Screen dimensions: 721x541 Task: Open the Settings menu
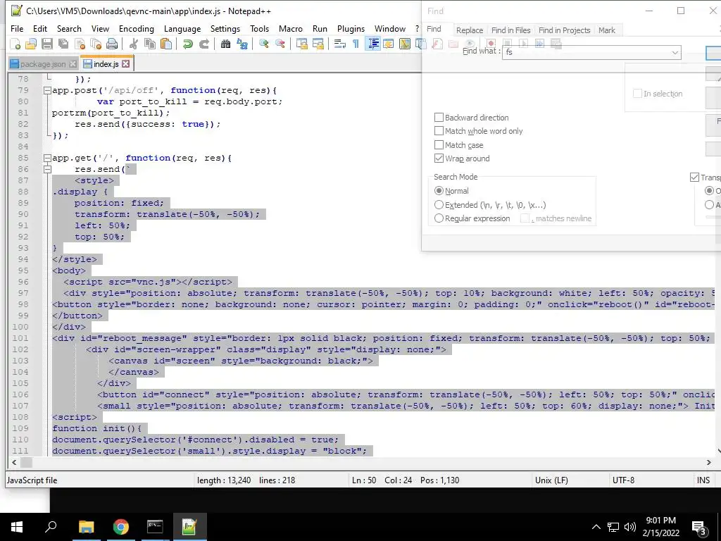[x=225, y=28]
